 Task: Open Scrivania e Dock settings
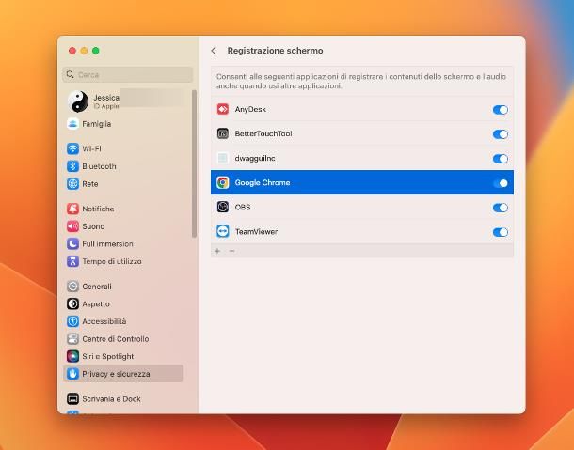coord(123,399)
